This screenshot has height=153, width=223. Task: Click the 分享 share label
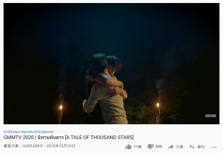(179, 147)
